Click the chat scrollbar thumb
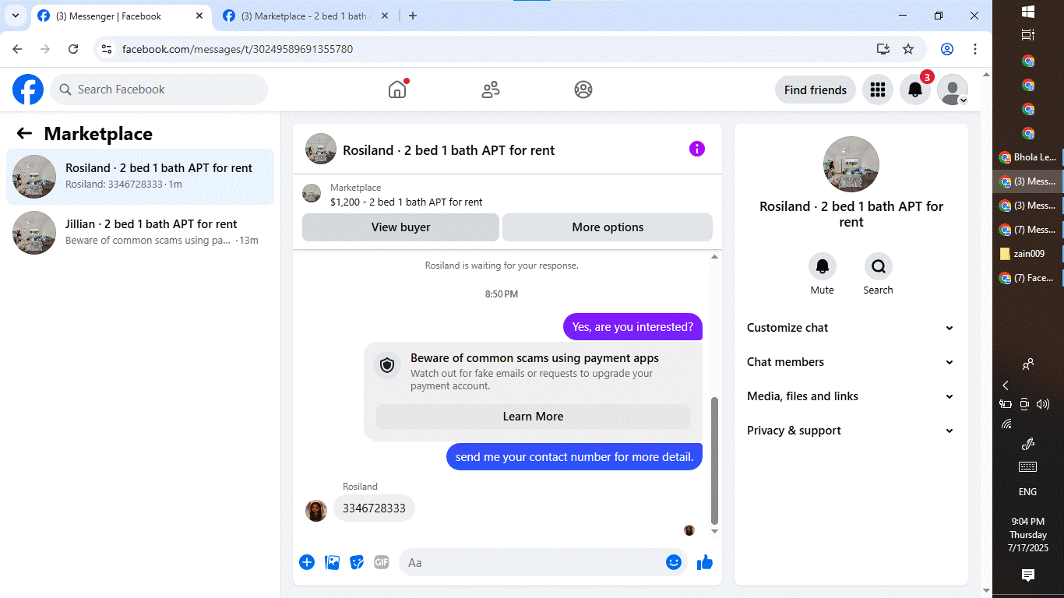1064x598 pixels. (x=715, y=460)
